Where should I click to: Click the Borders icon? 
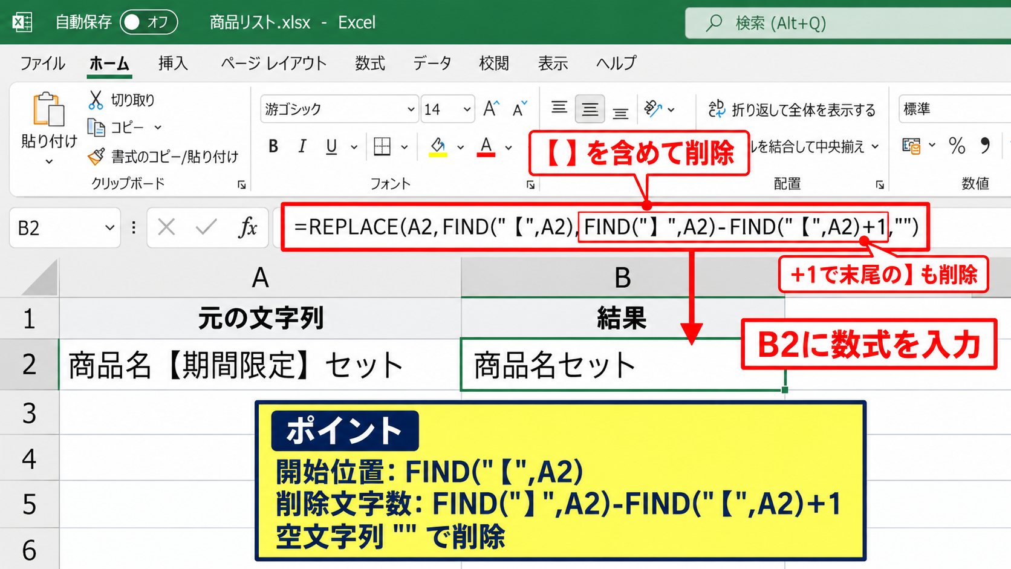coord(382,146)
